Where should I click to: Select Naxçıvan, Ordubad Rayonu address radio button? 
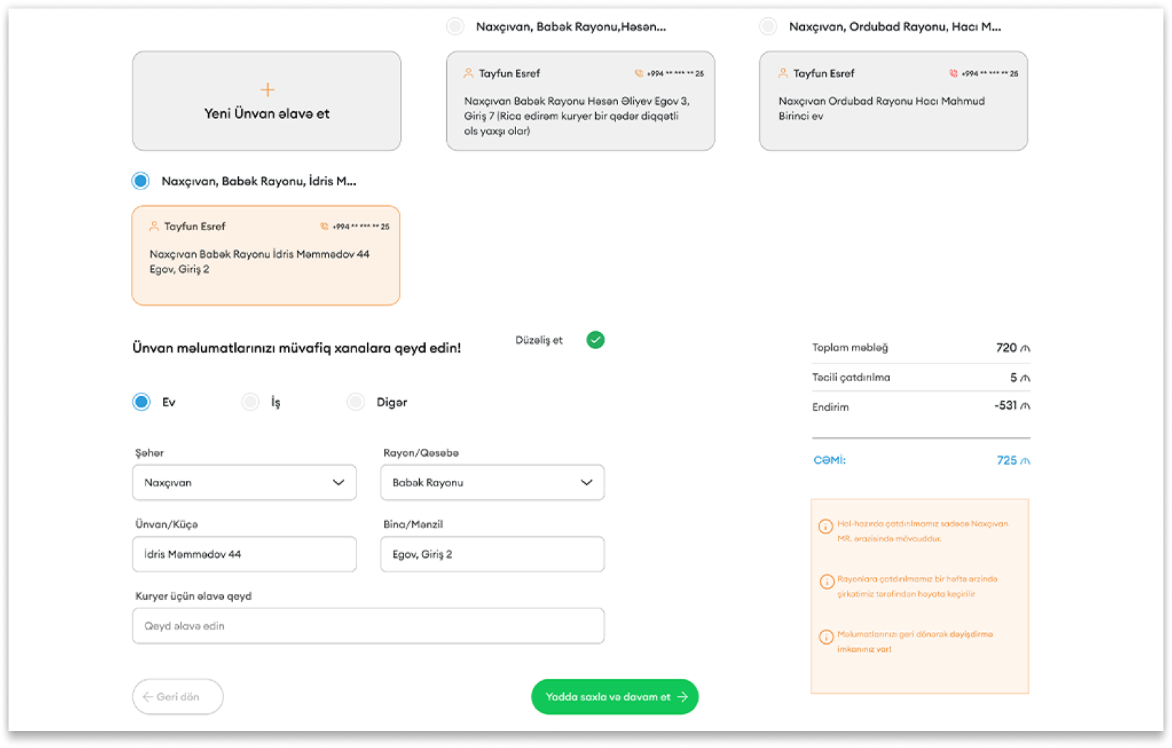point(768,27)
